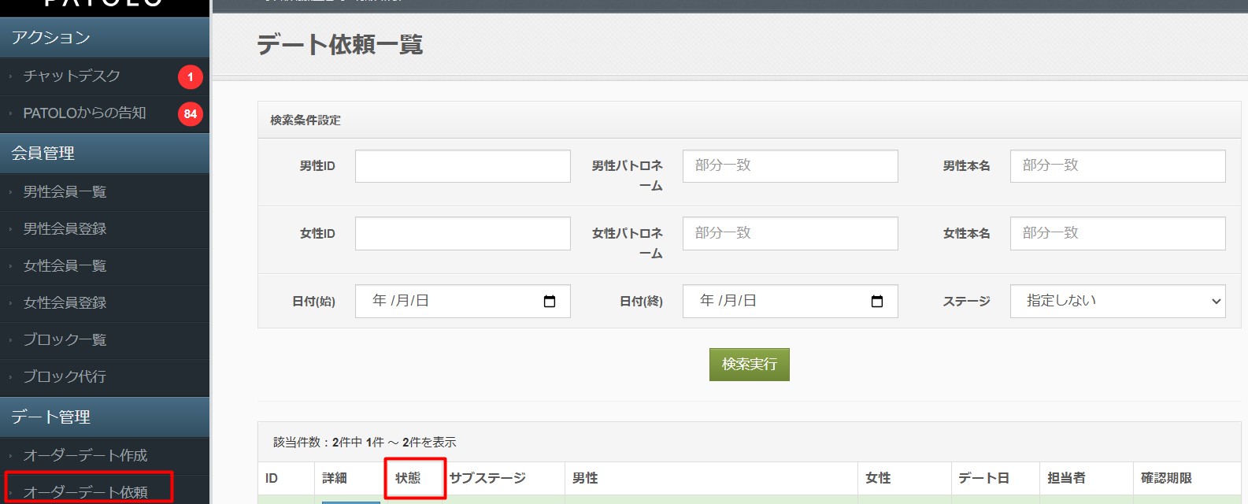Viewport: 1248px width, 504px height.
Task: Click the 該当件数 result count text
Action: click(365, 443)
